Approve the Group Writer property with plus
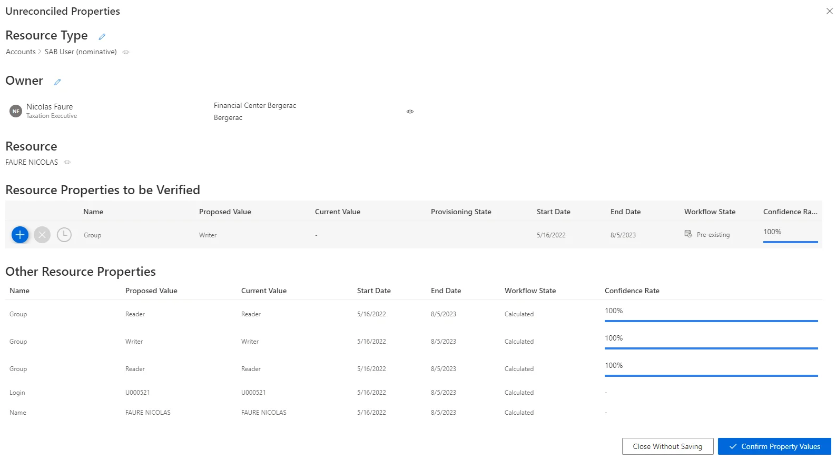836x460 pixels. click(20, 235)
